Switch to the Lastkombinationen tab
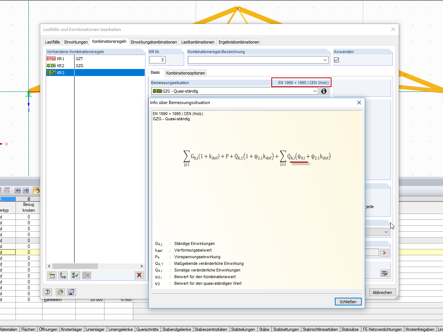The width and height of the screenshot is (443, 332). pos(198,42)
